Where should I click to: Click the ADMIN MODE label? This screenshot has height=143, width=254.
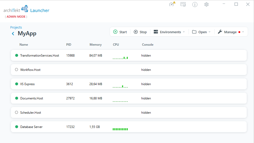coord(16,17)
